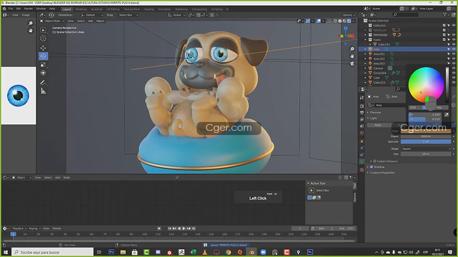The height and width of the screenshot is (257, 458).
Task: Click the Select Box icon in Active Tool
Action: 311,190
